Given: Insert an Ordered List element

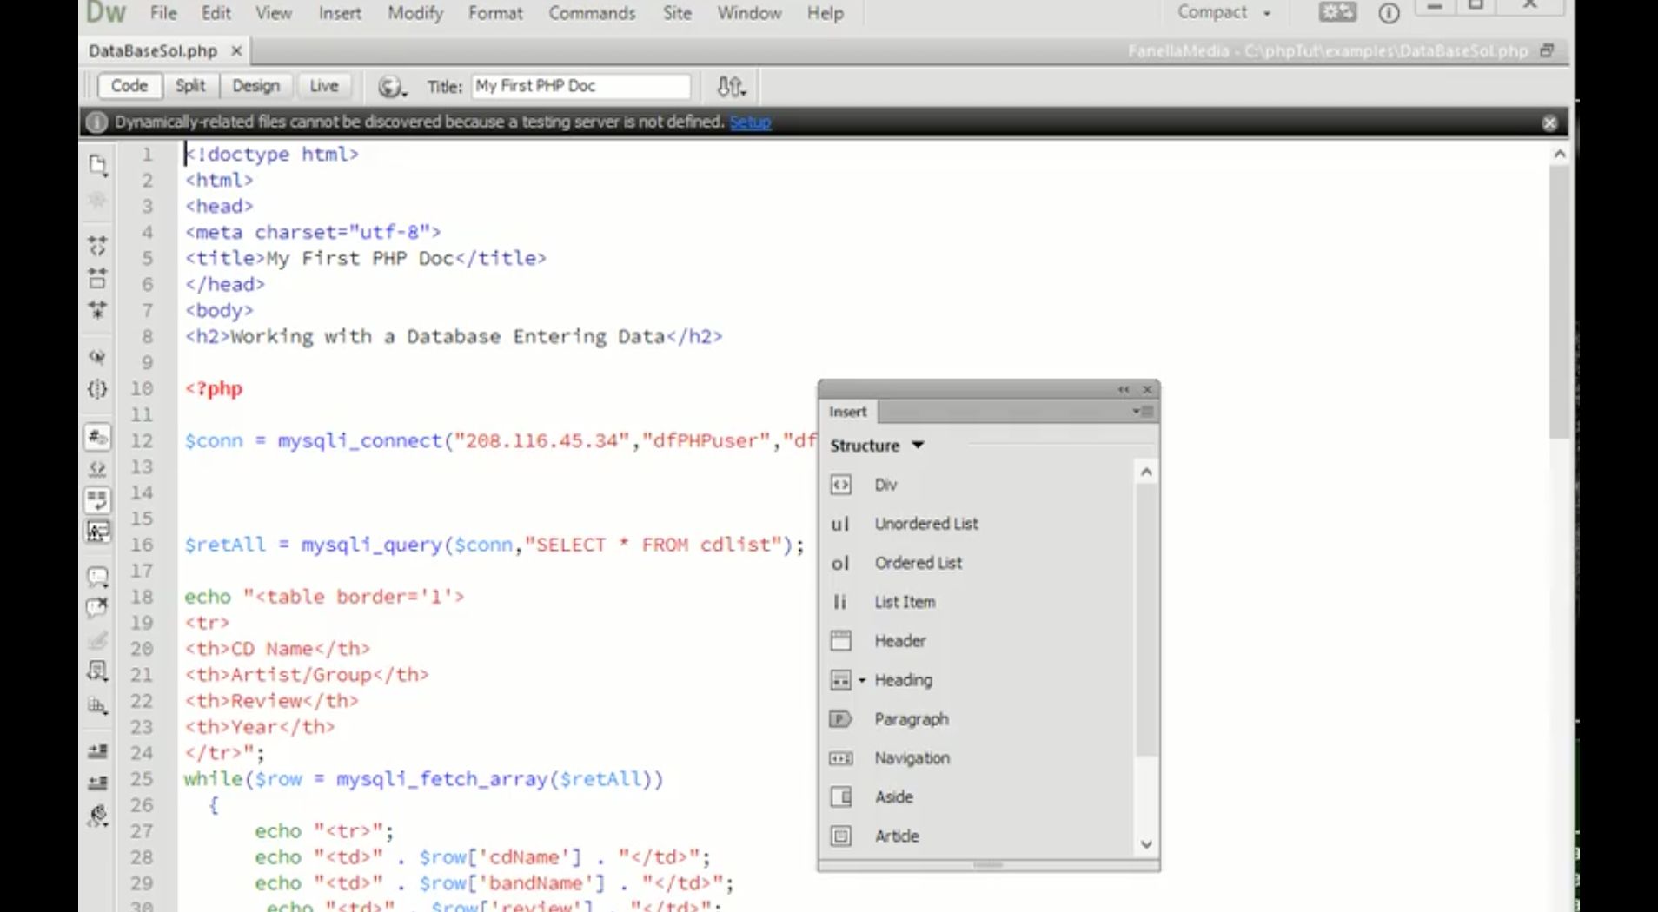Looking at the screenshot, I should (x=978, y=563).
